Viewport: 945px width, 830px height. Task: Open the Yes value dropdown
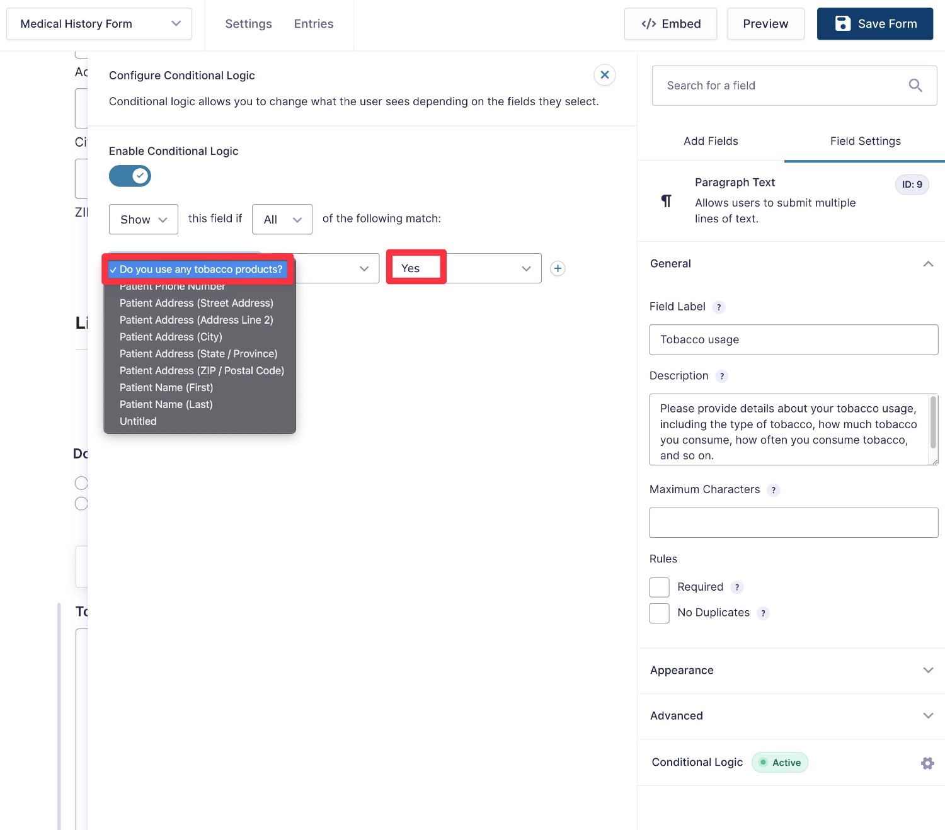point(464,268)
